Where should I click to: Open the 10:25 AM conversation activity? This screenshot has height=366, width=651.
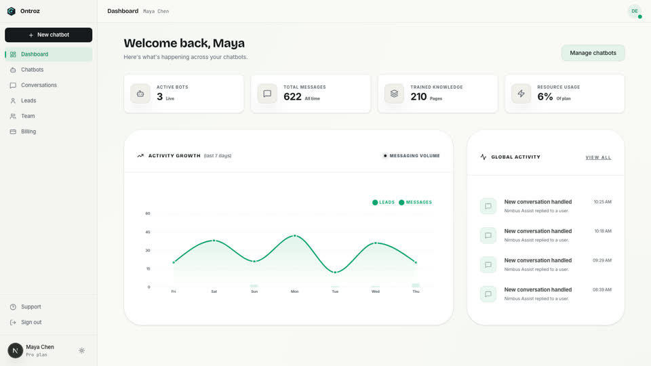coord(545,206)
